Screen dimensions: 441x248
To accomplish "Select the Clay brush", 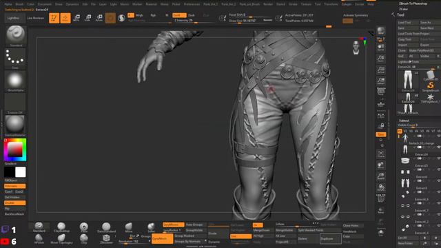I will pos(84,239).
